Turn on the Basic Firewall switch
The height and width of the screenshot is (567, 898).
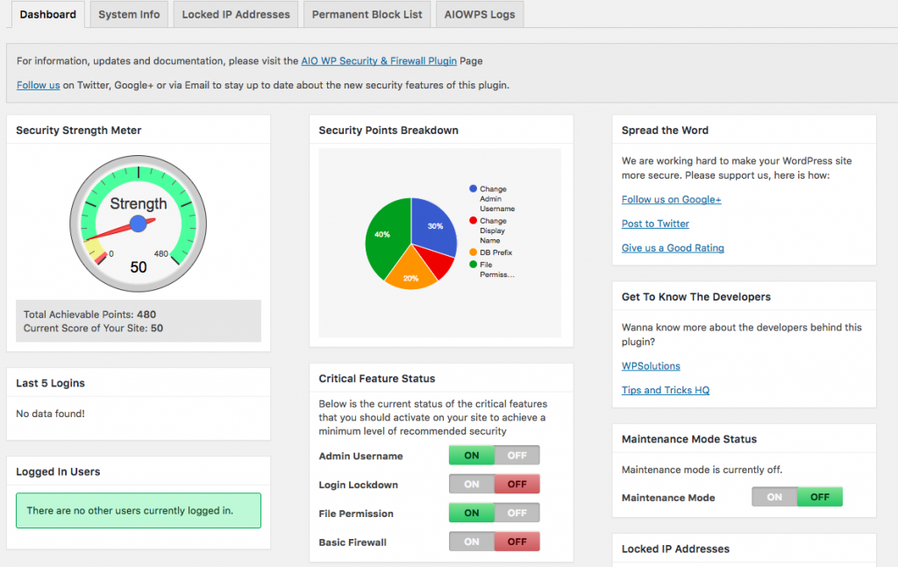pyautogui.click(x=472, y=542)
